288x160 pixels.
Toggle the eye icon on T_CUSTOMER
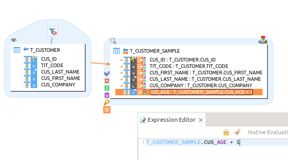14,40
